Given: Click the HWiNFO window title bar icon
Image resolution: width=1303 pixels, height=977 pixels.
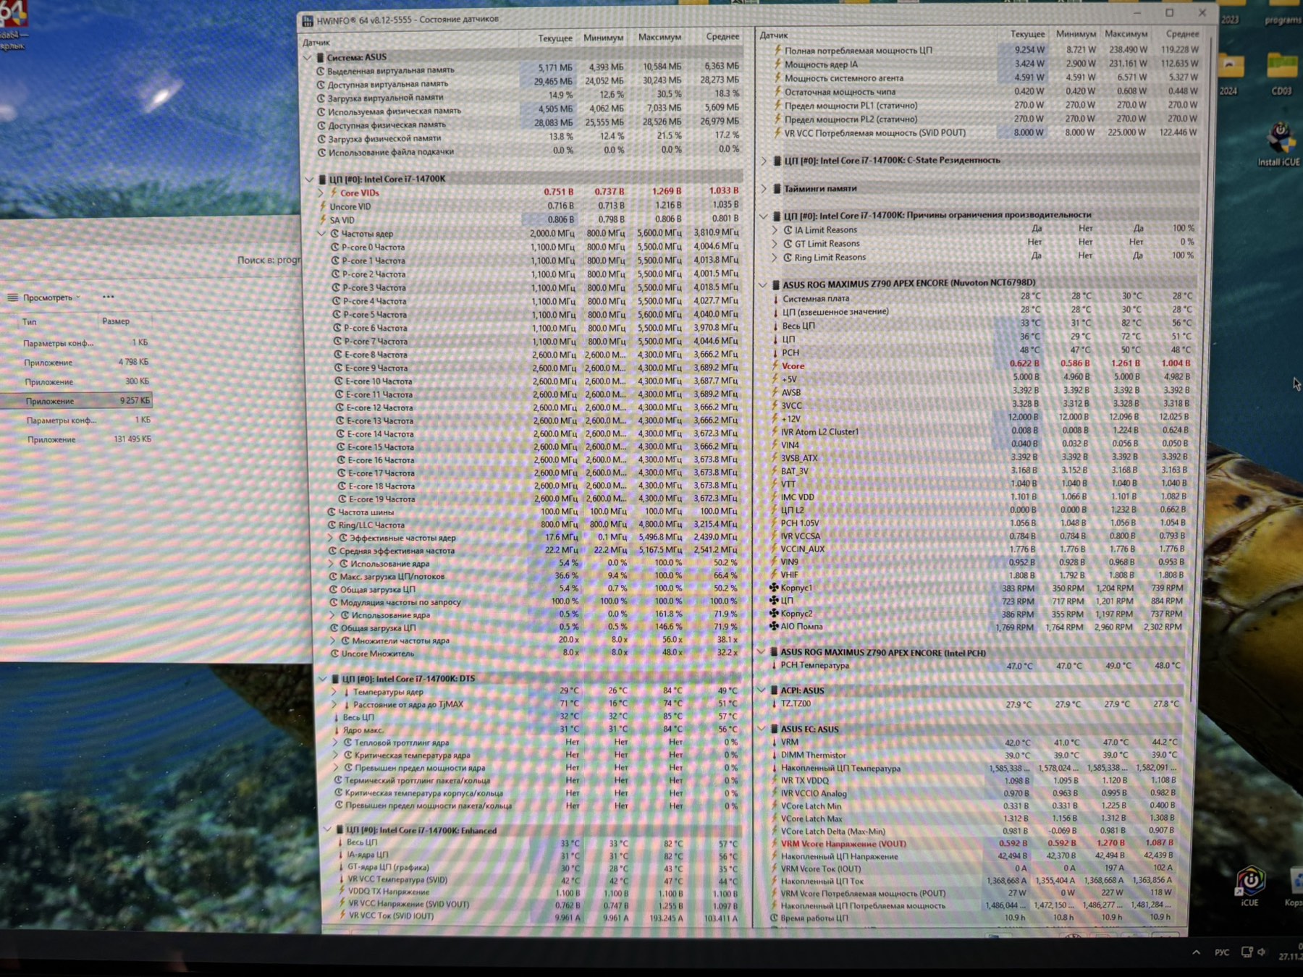Looking at the screenshot, I should (308, 21).
